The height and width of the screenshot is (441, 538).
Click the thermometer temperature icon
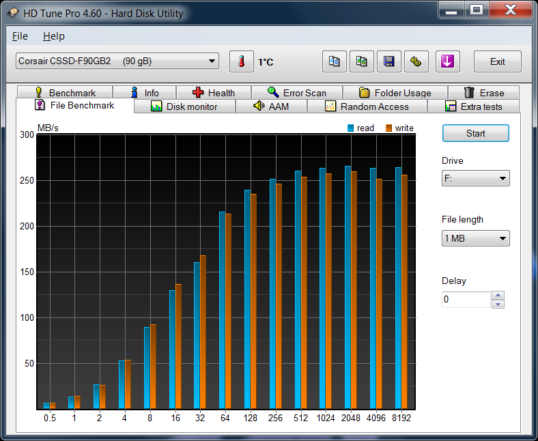click(x=241, y=61)
